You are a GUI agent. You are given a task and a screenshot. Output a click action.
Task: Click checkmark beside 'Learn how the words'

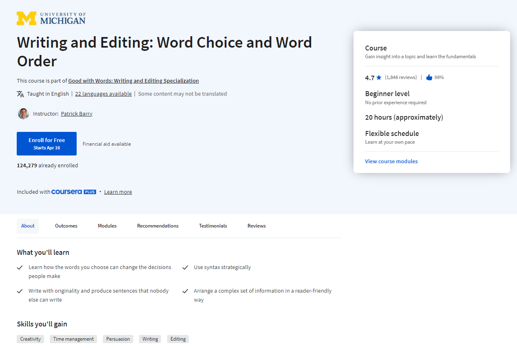click(20, 267)
